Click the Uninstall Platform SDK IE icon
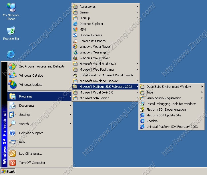This screenshot has width=207, height=175. [142, 127]
